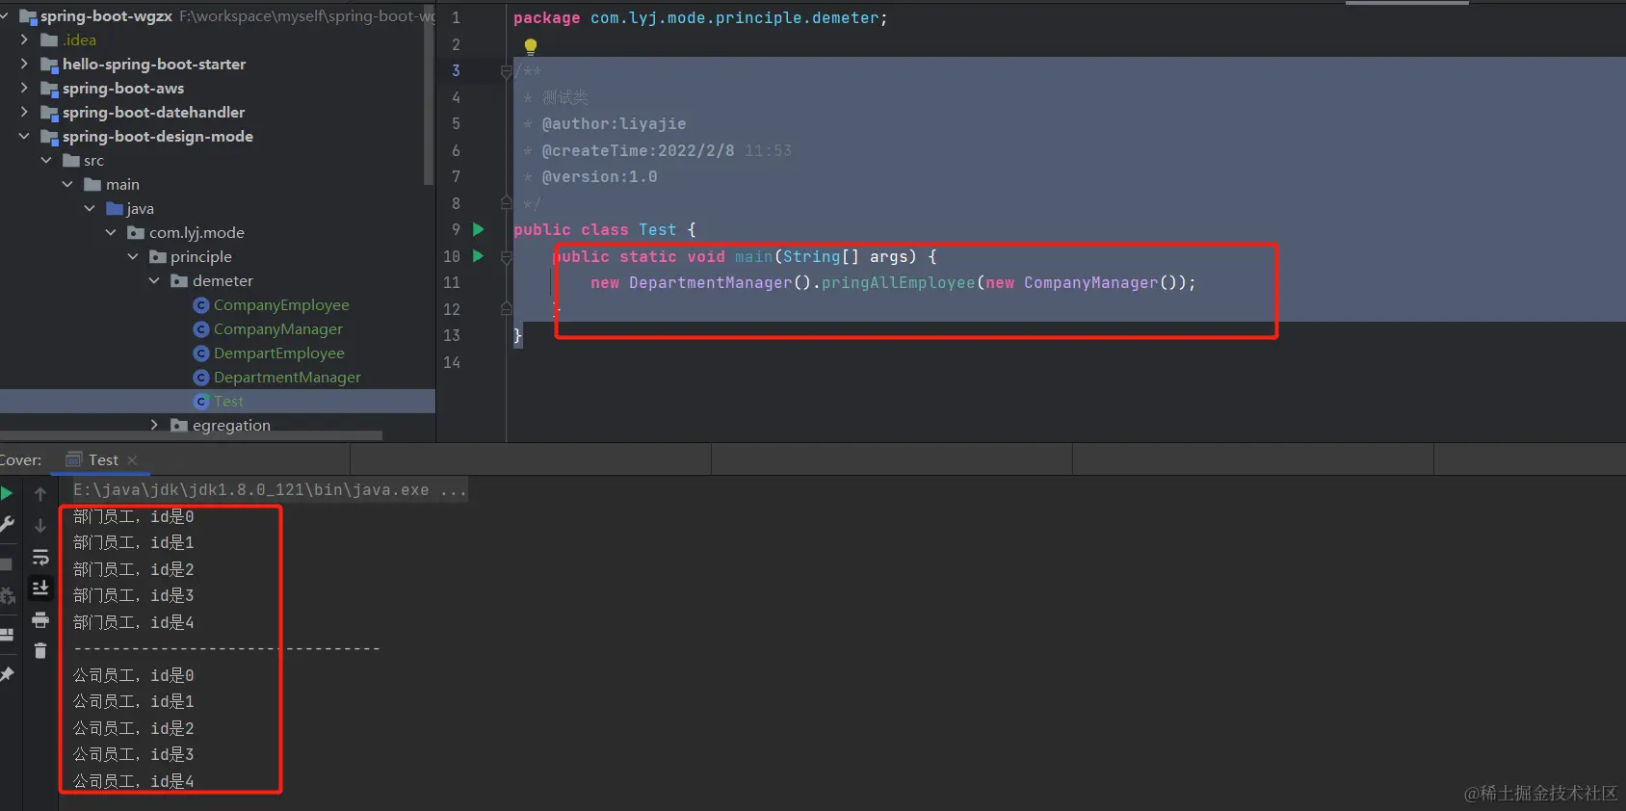Expand the egregation package
Viewport: 1626px width, 811px height.
(154, 425)
